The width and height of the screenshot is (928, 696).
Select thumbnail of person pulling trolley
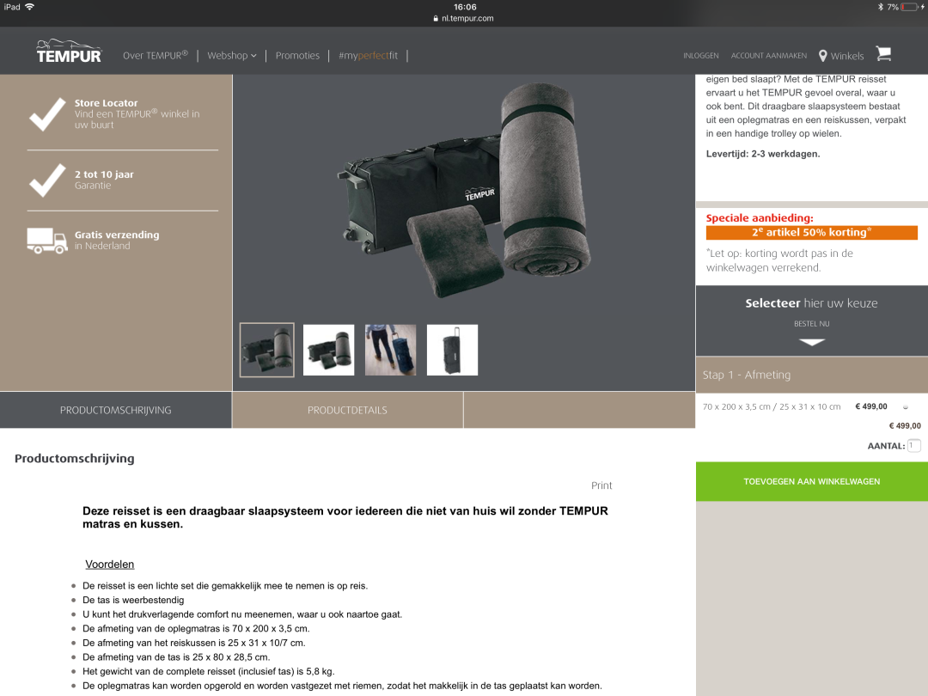pos(391,350)
